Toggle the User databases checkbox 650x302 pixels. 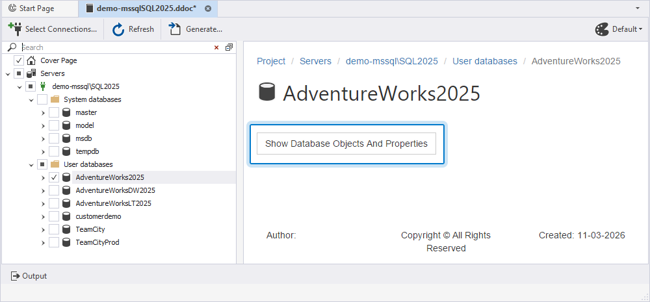pyautogui.click(x=42, y=164)
